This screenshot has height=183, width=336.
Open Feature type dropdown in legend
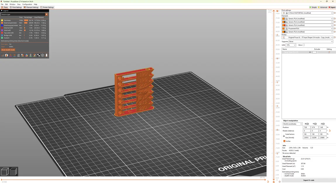coord(25,14)
